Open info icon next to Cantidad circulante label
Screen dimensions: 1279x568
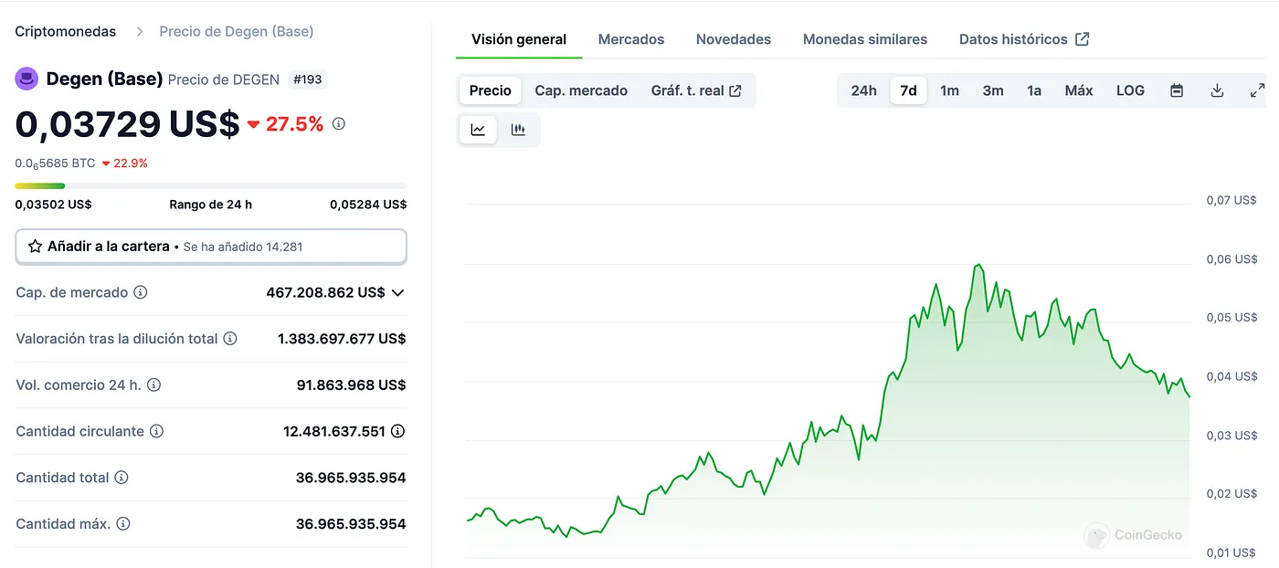pos(156,431)
